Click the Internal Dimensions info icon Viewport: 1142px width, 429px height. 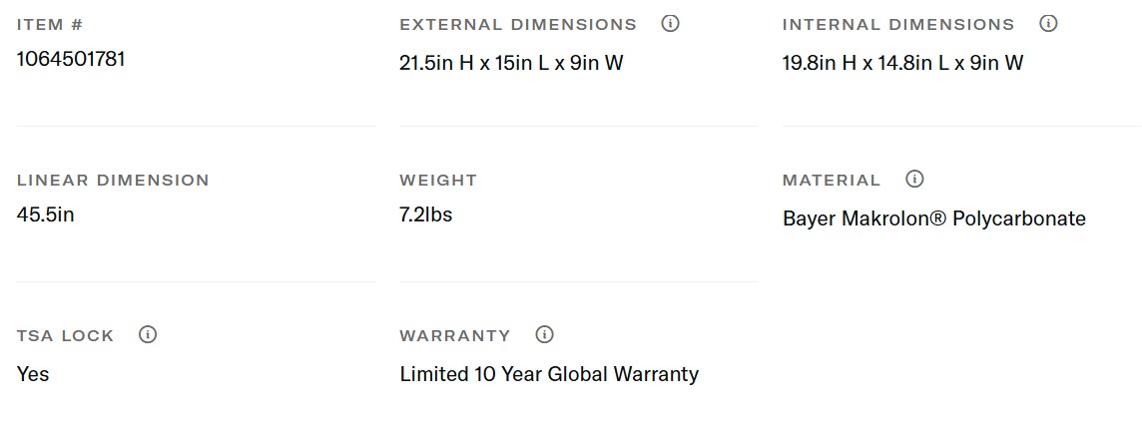(x=1048, y=24)
